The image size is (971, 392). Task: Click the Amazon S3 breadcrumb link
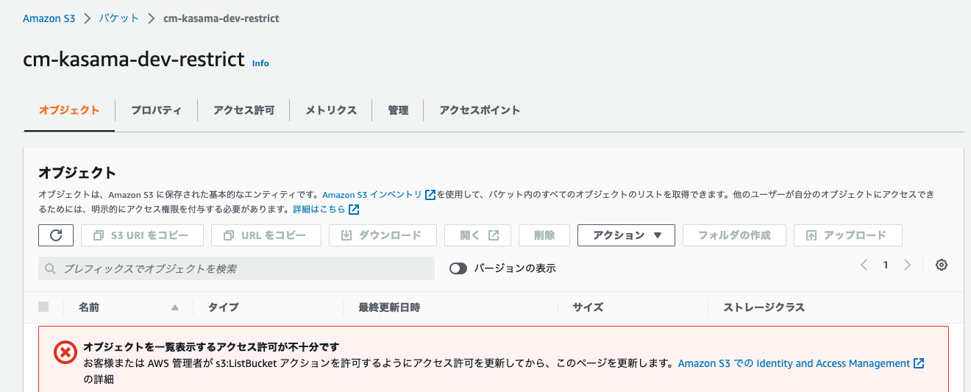[x=49, y=18]
